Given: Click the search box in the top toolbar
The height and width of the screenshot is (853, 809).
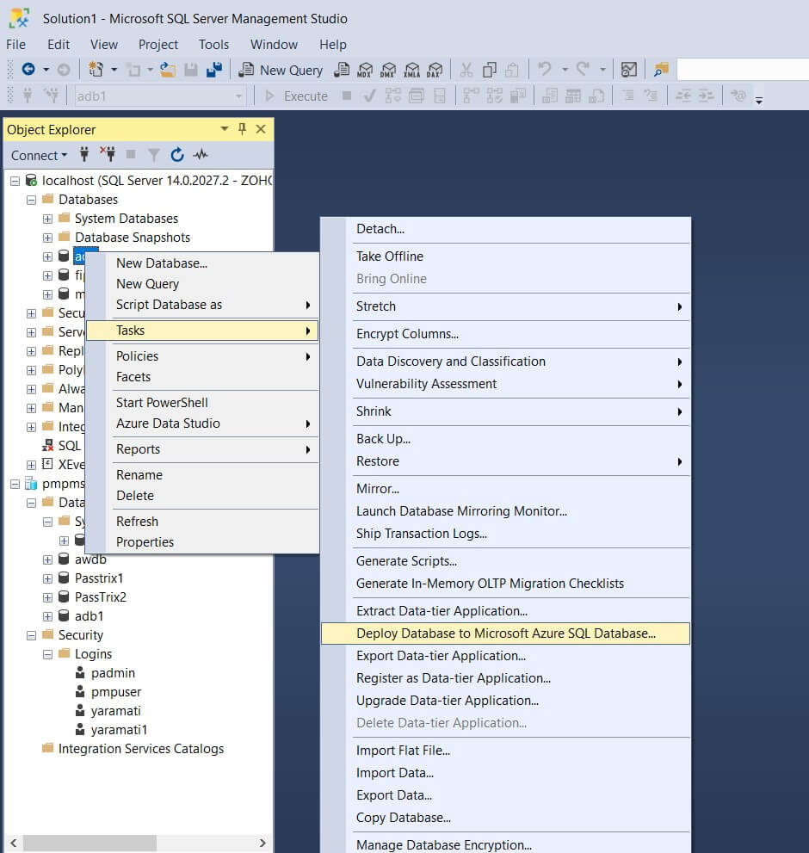Looking at the screenshot, I should 742,70.
